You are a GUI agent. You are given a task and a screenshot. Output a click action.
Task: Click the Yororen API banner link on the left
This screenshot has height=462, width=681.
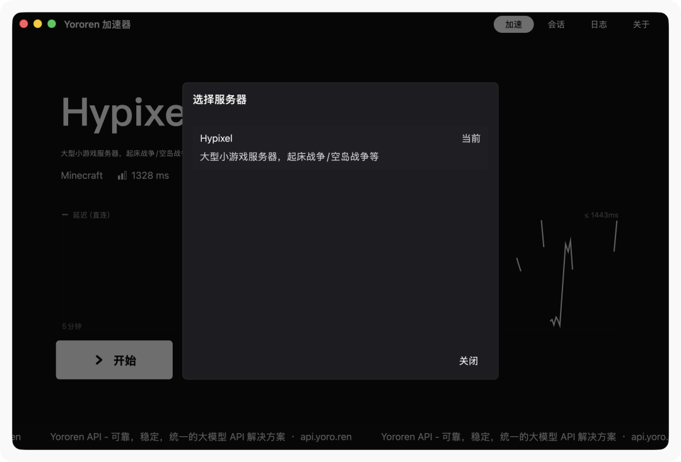201,437
